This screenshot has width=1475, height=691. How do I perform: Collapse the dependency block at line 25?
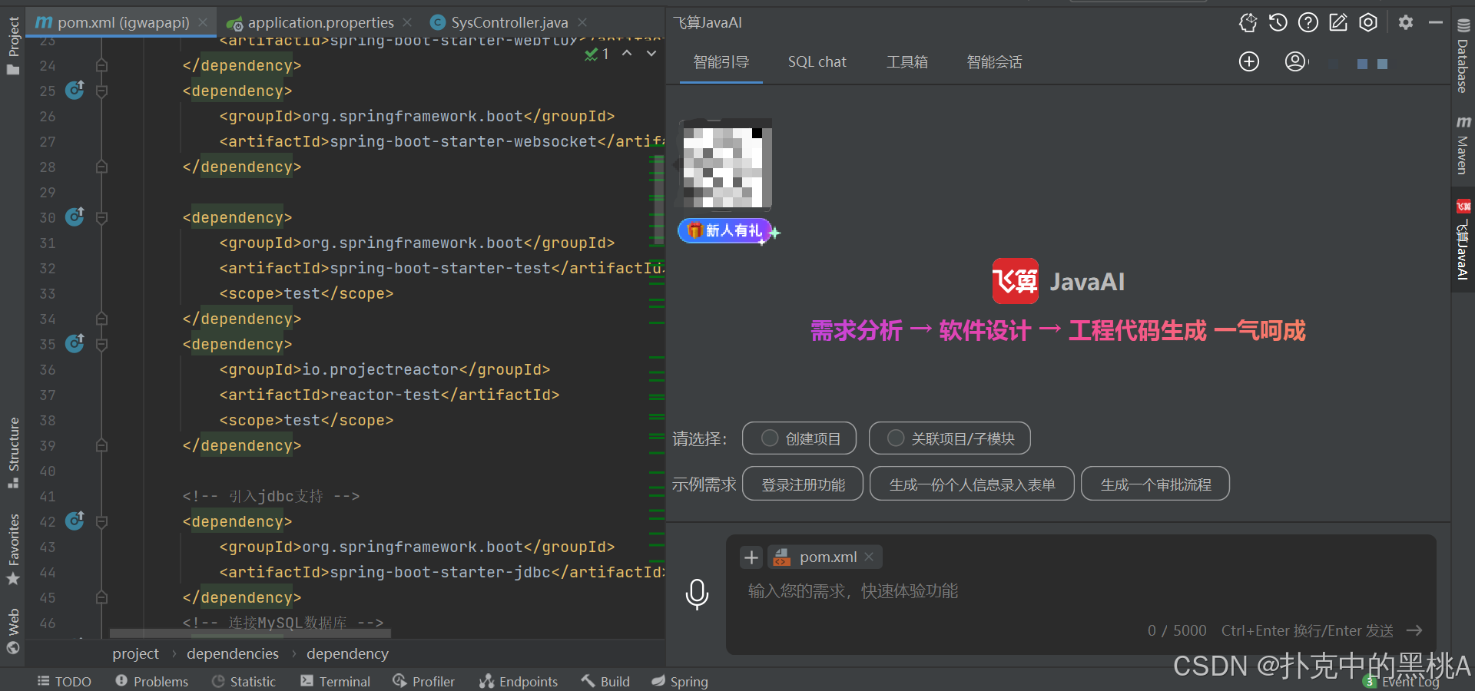point(101,91)
